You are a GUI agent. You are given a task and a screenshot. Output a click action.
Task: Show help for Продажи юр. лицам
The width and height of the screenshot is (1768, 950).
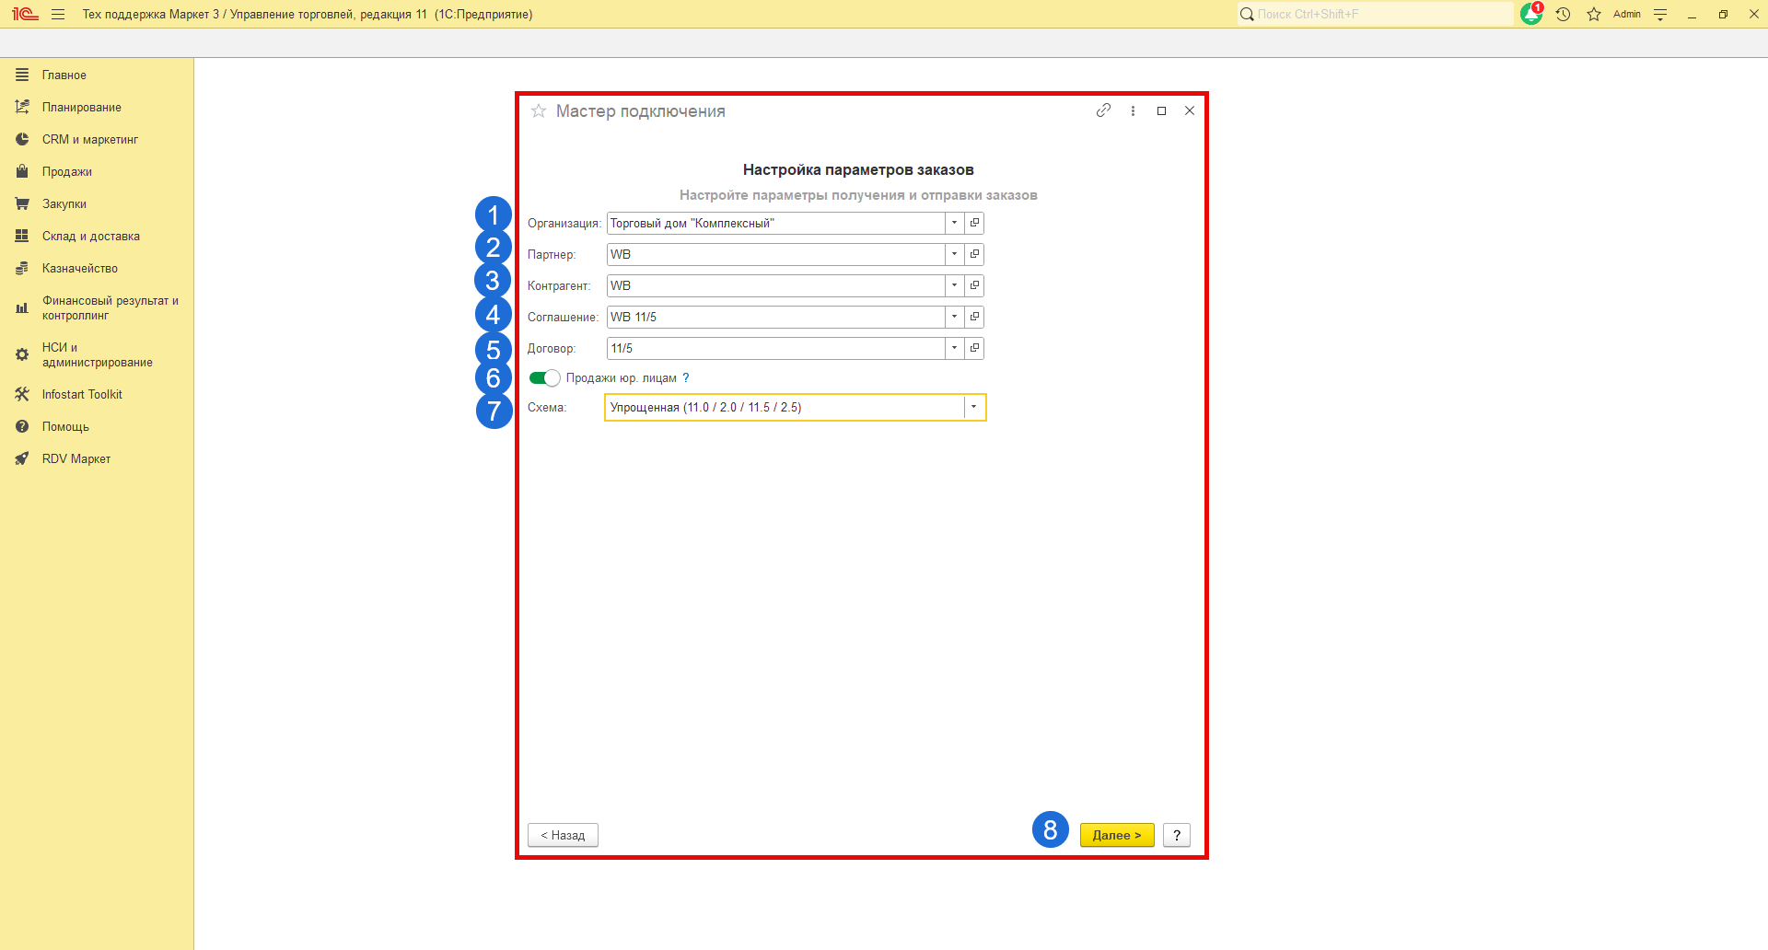click(x=685, y=377)
